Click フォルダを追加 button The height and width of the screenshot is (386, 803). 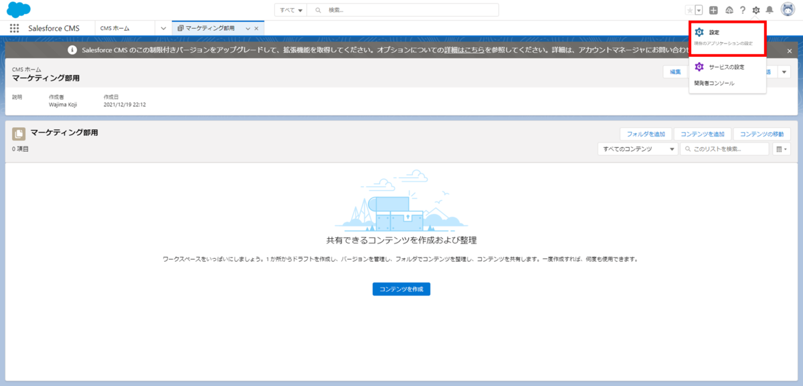[x=646, y=133]
